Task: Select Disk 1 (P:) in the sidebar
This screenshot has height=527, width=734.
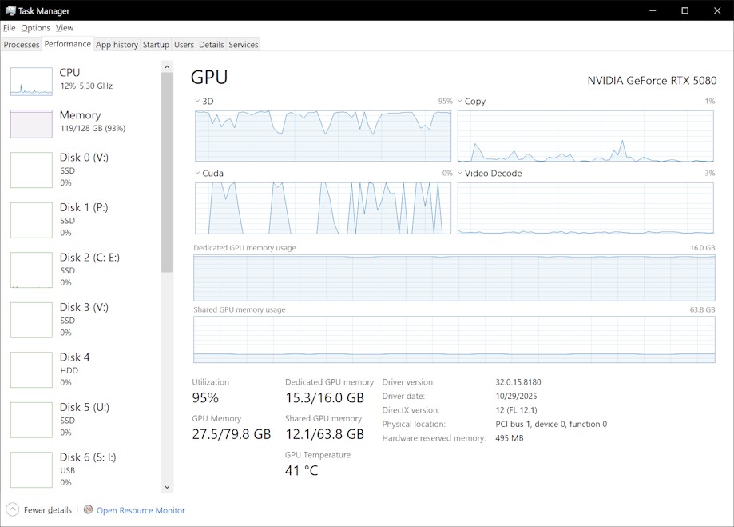Action: coord(82,220)
